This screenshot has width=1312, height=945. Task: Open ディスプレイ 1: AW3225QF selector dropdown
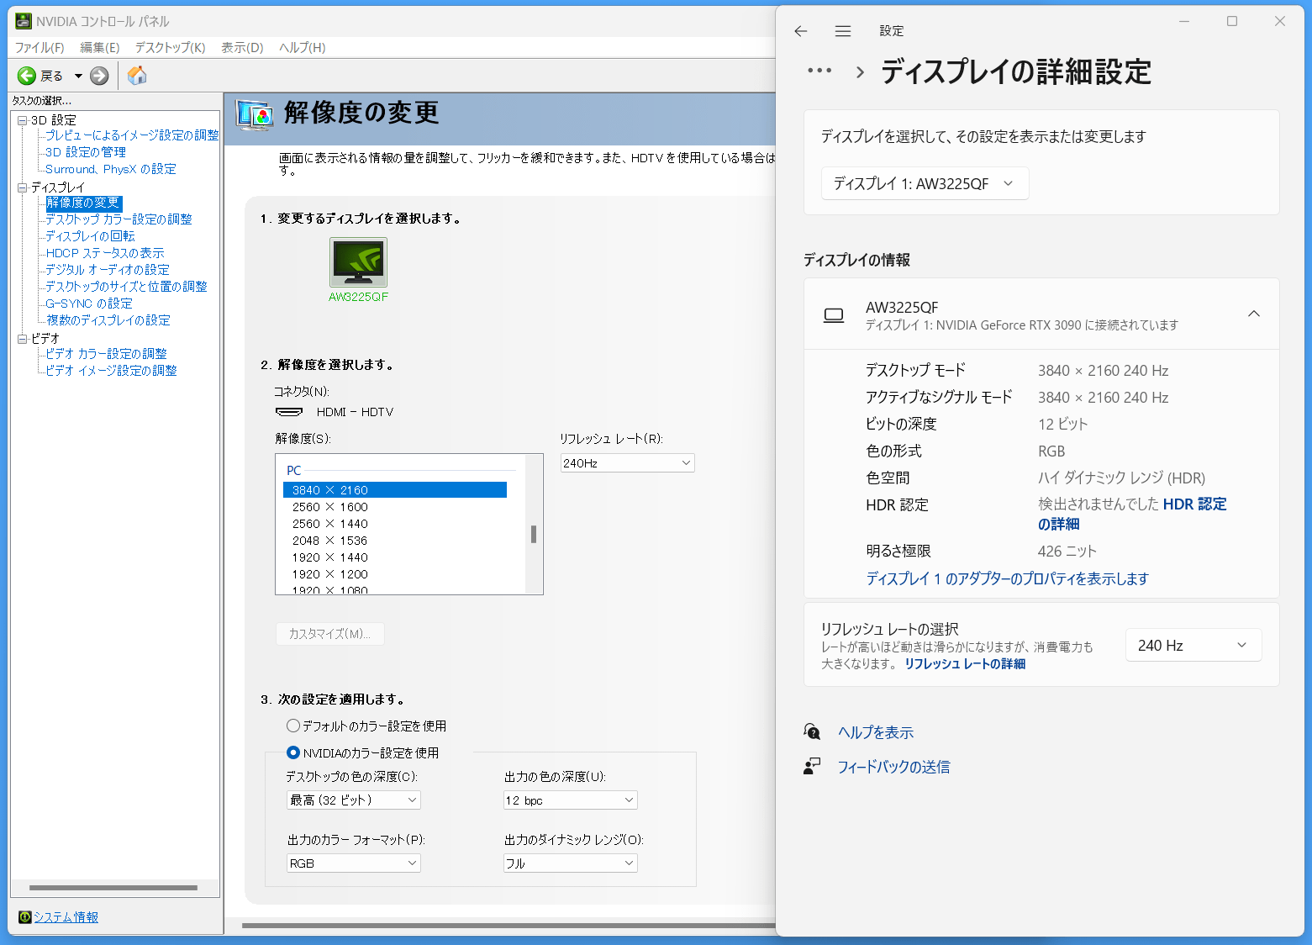tap(925, 183)
